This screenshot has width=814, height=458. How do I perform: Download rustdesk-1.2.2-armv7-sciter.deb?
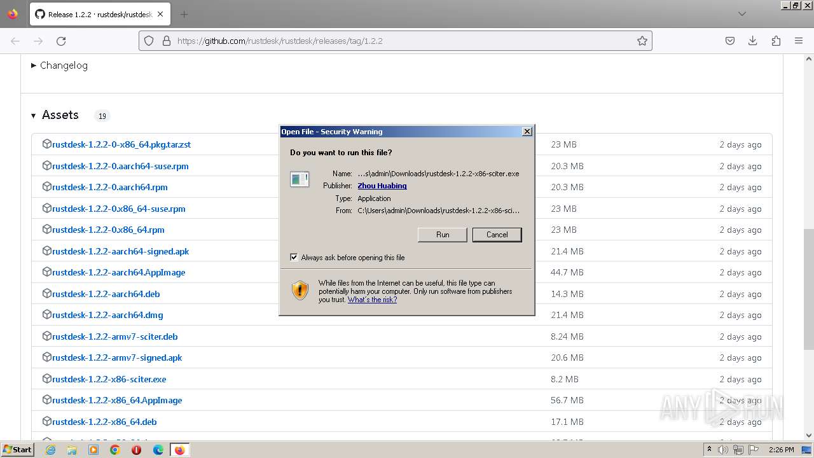[x=115, y=337]
